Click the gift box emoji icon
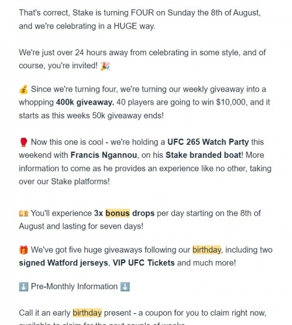 click(x=23, y=250)
